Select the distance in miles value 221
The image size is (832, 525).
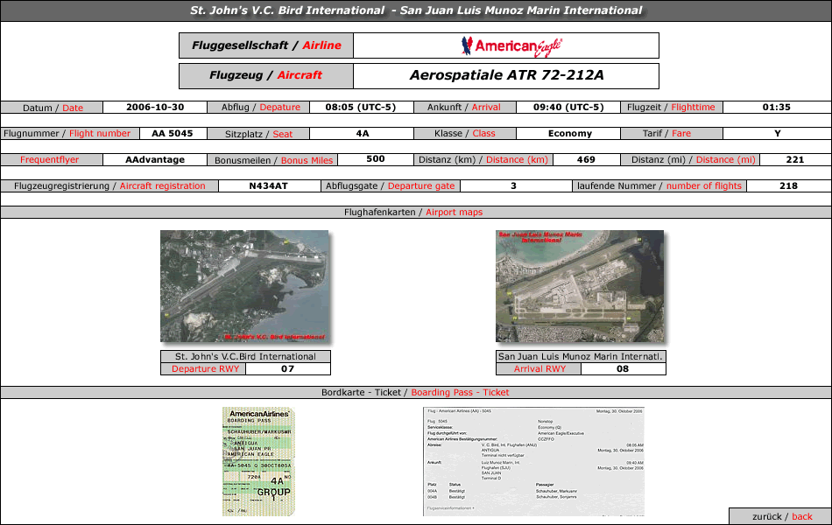(x=795, y=159)
